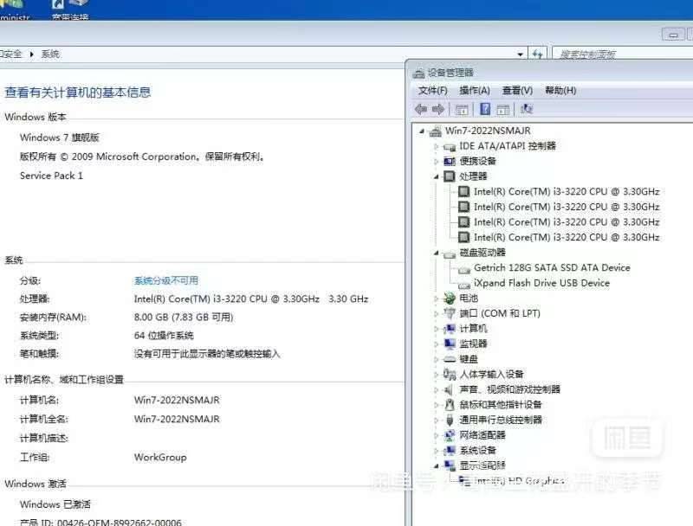Viewport: 693px width, 526px height.
Task: Click the disk drives category icon (磁盘驱动器)
Action: tap(450, 253)
